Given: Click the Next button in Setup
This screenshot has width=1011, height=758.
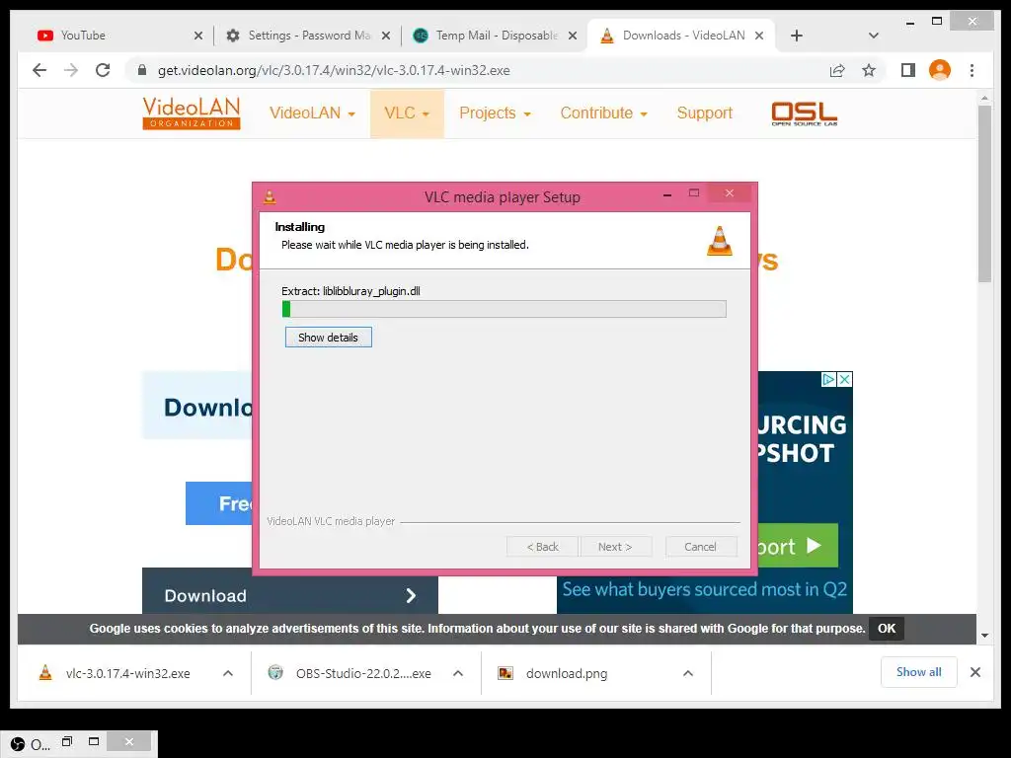Looking at the screenshot, I should (x=616, y=547).
